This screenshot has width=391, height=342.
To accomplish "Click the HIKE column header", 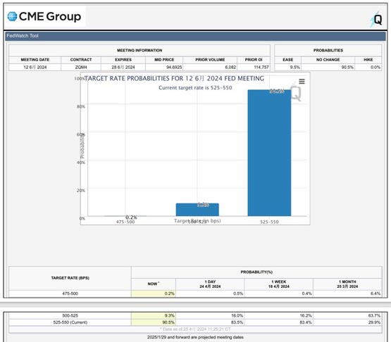I will click(x=368, y=60).
